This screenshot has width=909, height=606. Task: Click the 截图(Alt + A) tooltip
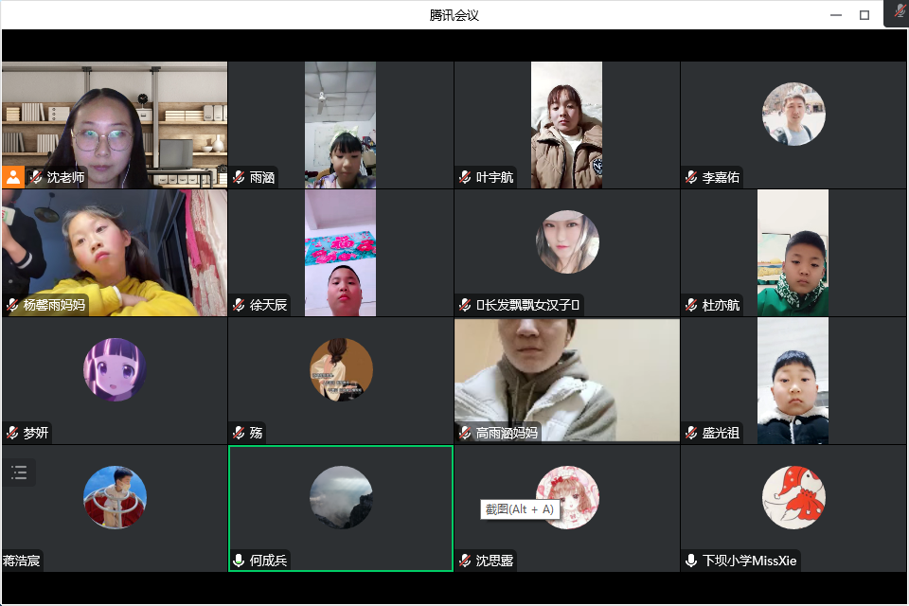pos(520,509)
